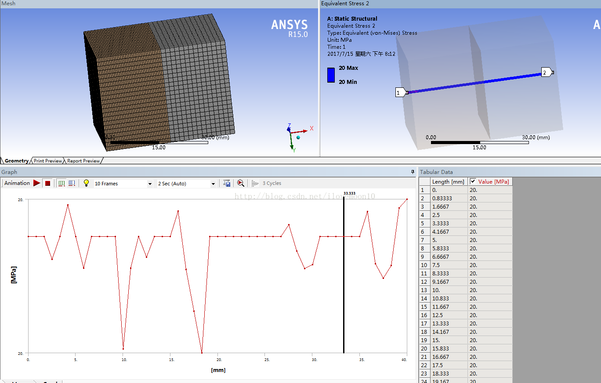Toggle the Value [MPa] column checkbox
The width and height of the screenshot is (601, 383).
pos(473,181)
